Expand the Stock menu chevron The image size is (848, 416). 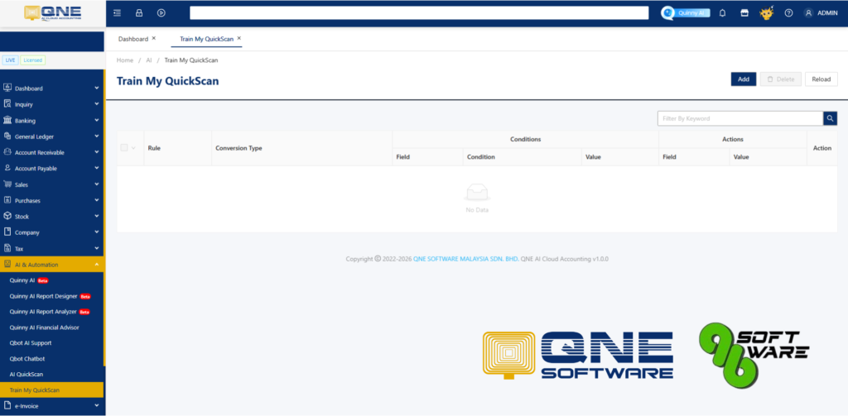click(x=97, y=216)
